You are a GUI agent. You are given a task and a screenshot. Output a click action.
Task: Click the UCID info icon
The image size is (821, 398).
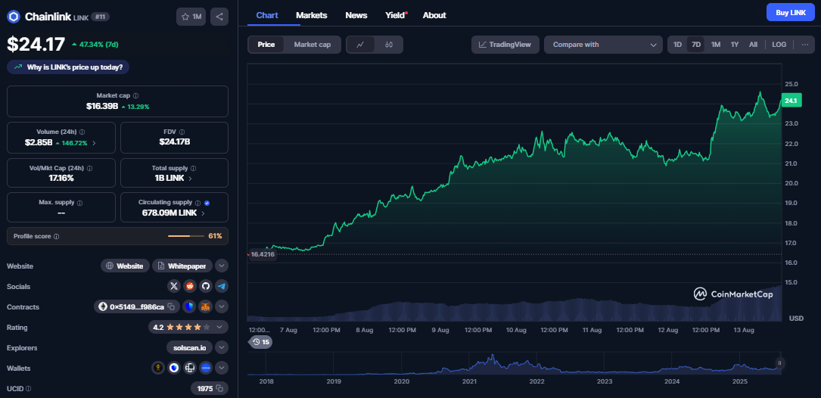click(x=28, y=389)
